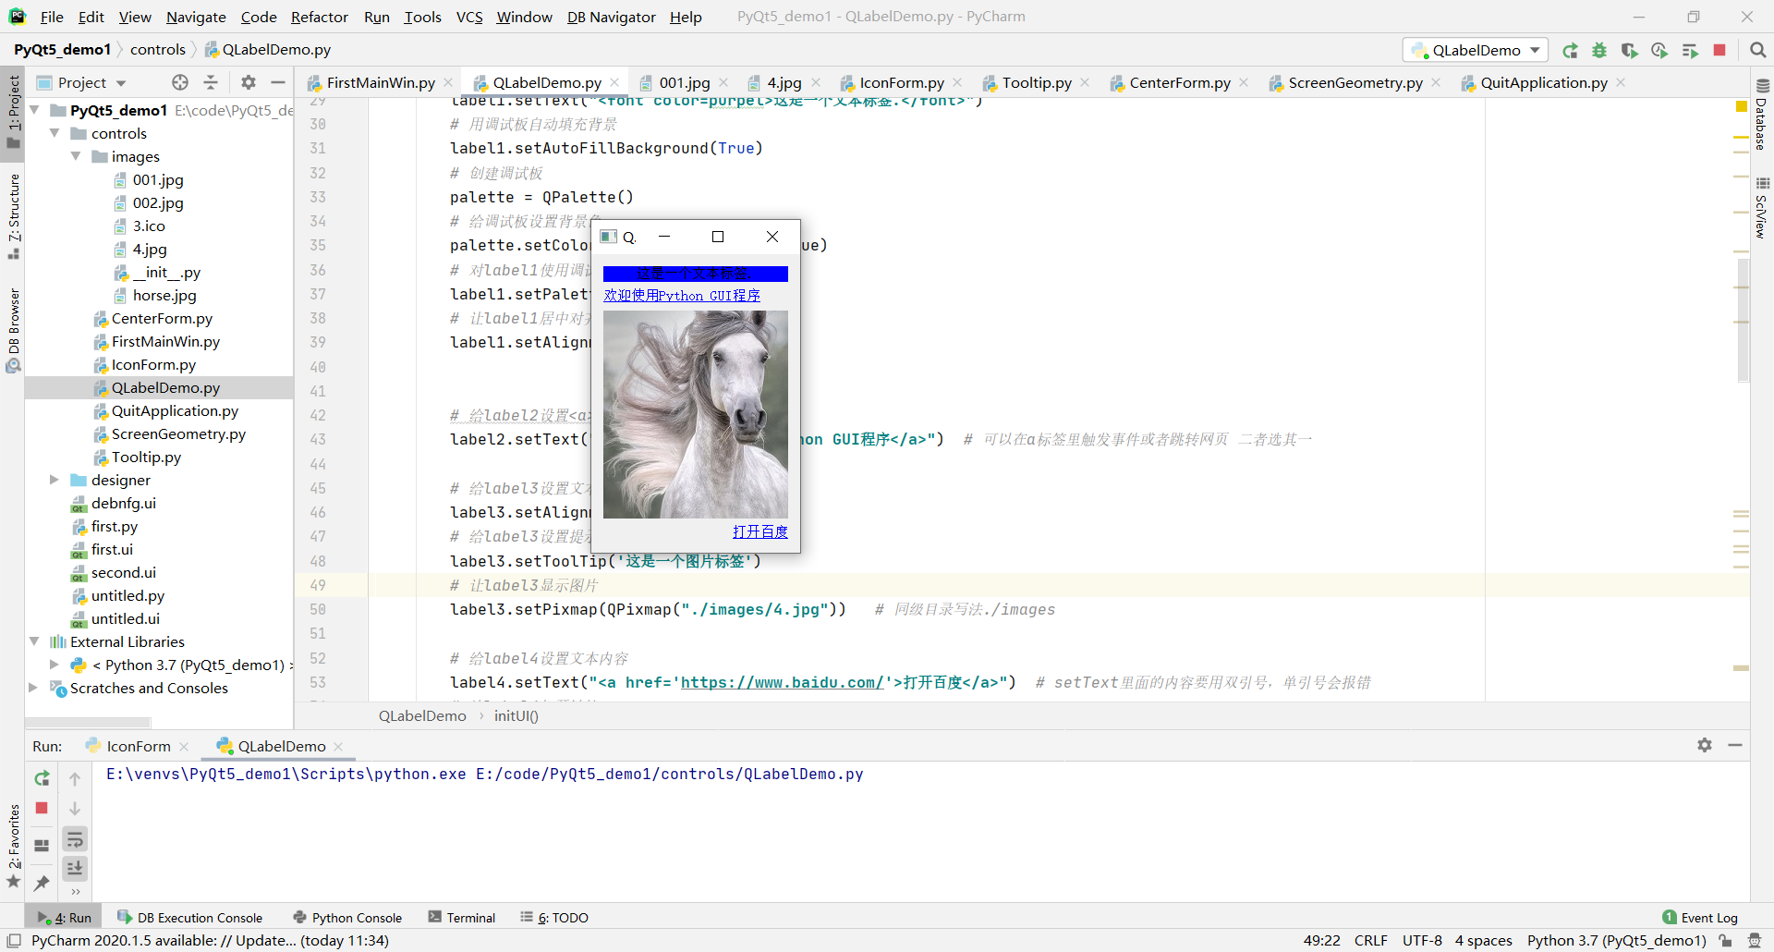Switch to ScreenGeometry.py editor tab
This screenshot has width=1774, height=952.
click(1355, 82)
